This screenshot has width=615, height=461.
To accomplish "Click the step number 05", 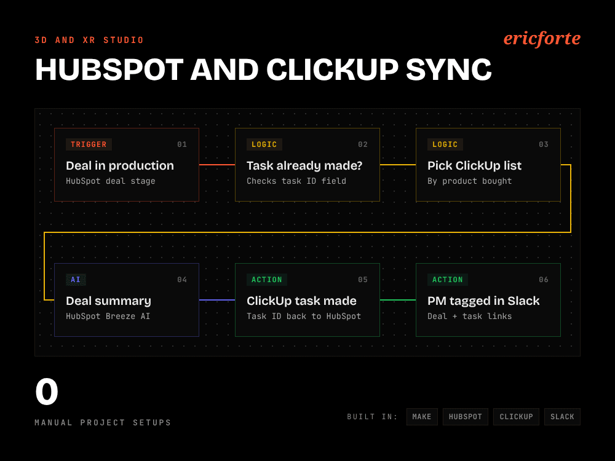I will [363, 280].
